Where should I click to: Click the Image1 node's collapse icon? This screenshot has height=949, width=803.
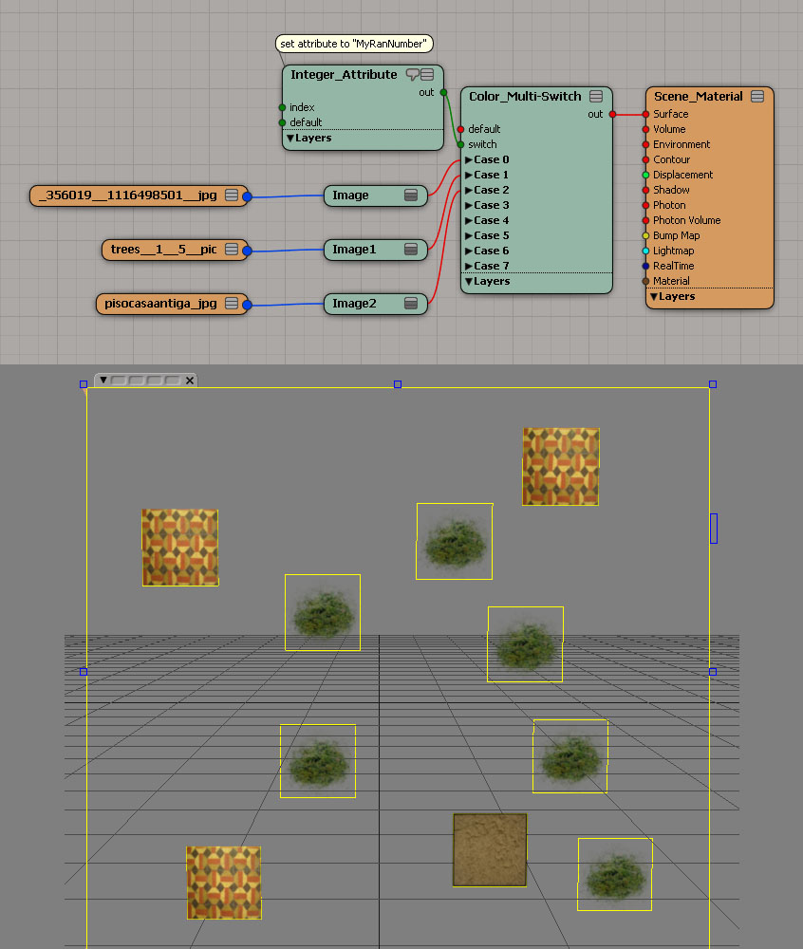coord(411,249)
